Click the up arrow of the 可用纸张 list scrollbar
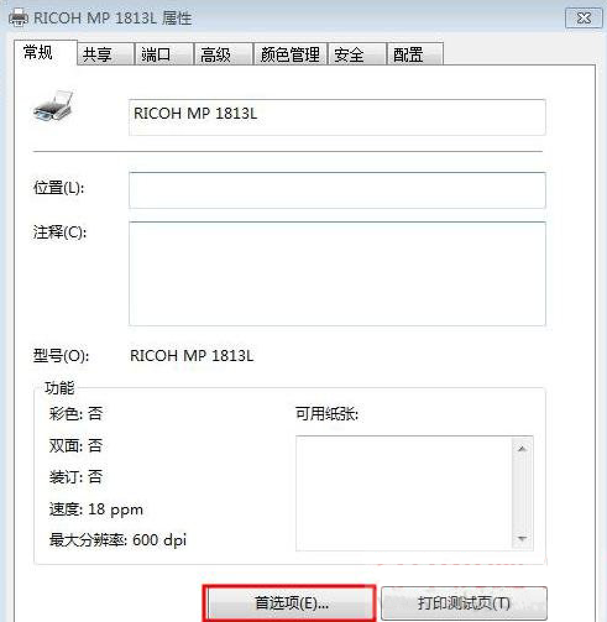 (522, 449)
